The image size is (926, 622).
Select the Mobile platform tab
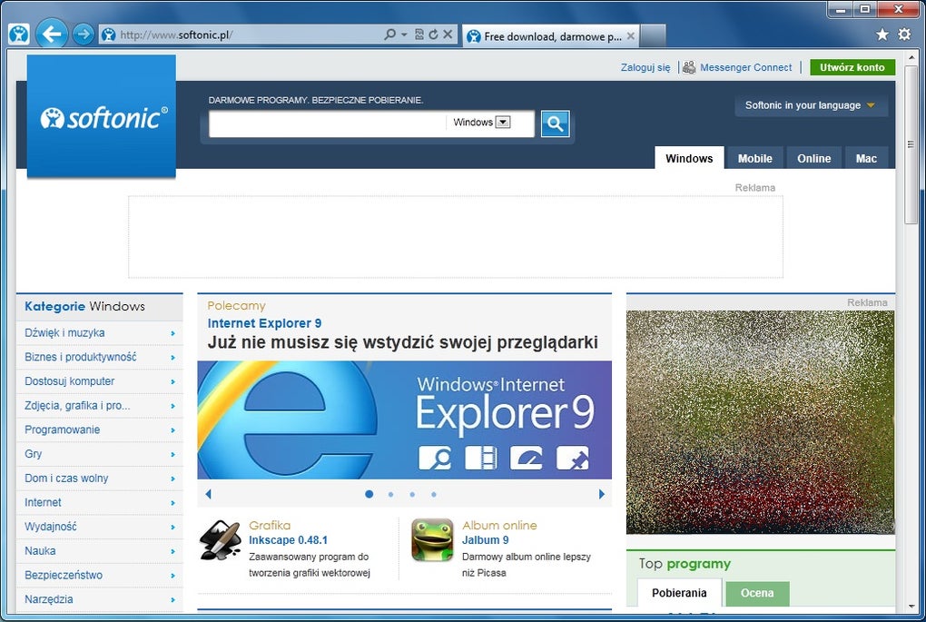(x=754, y=158)
